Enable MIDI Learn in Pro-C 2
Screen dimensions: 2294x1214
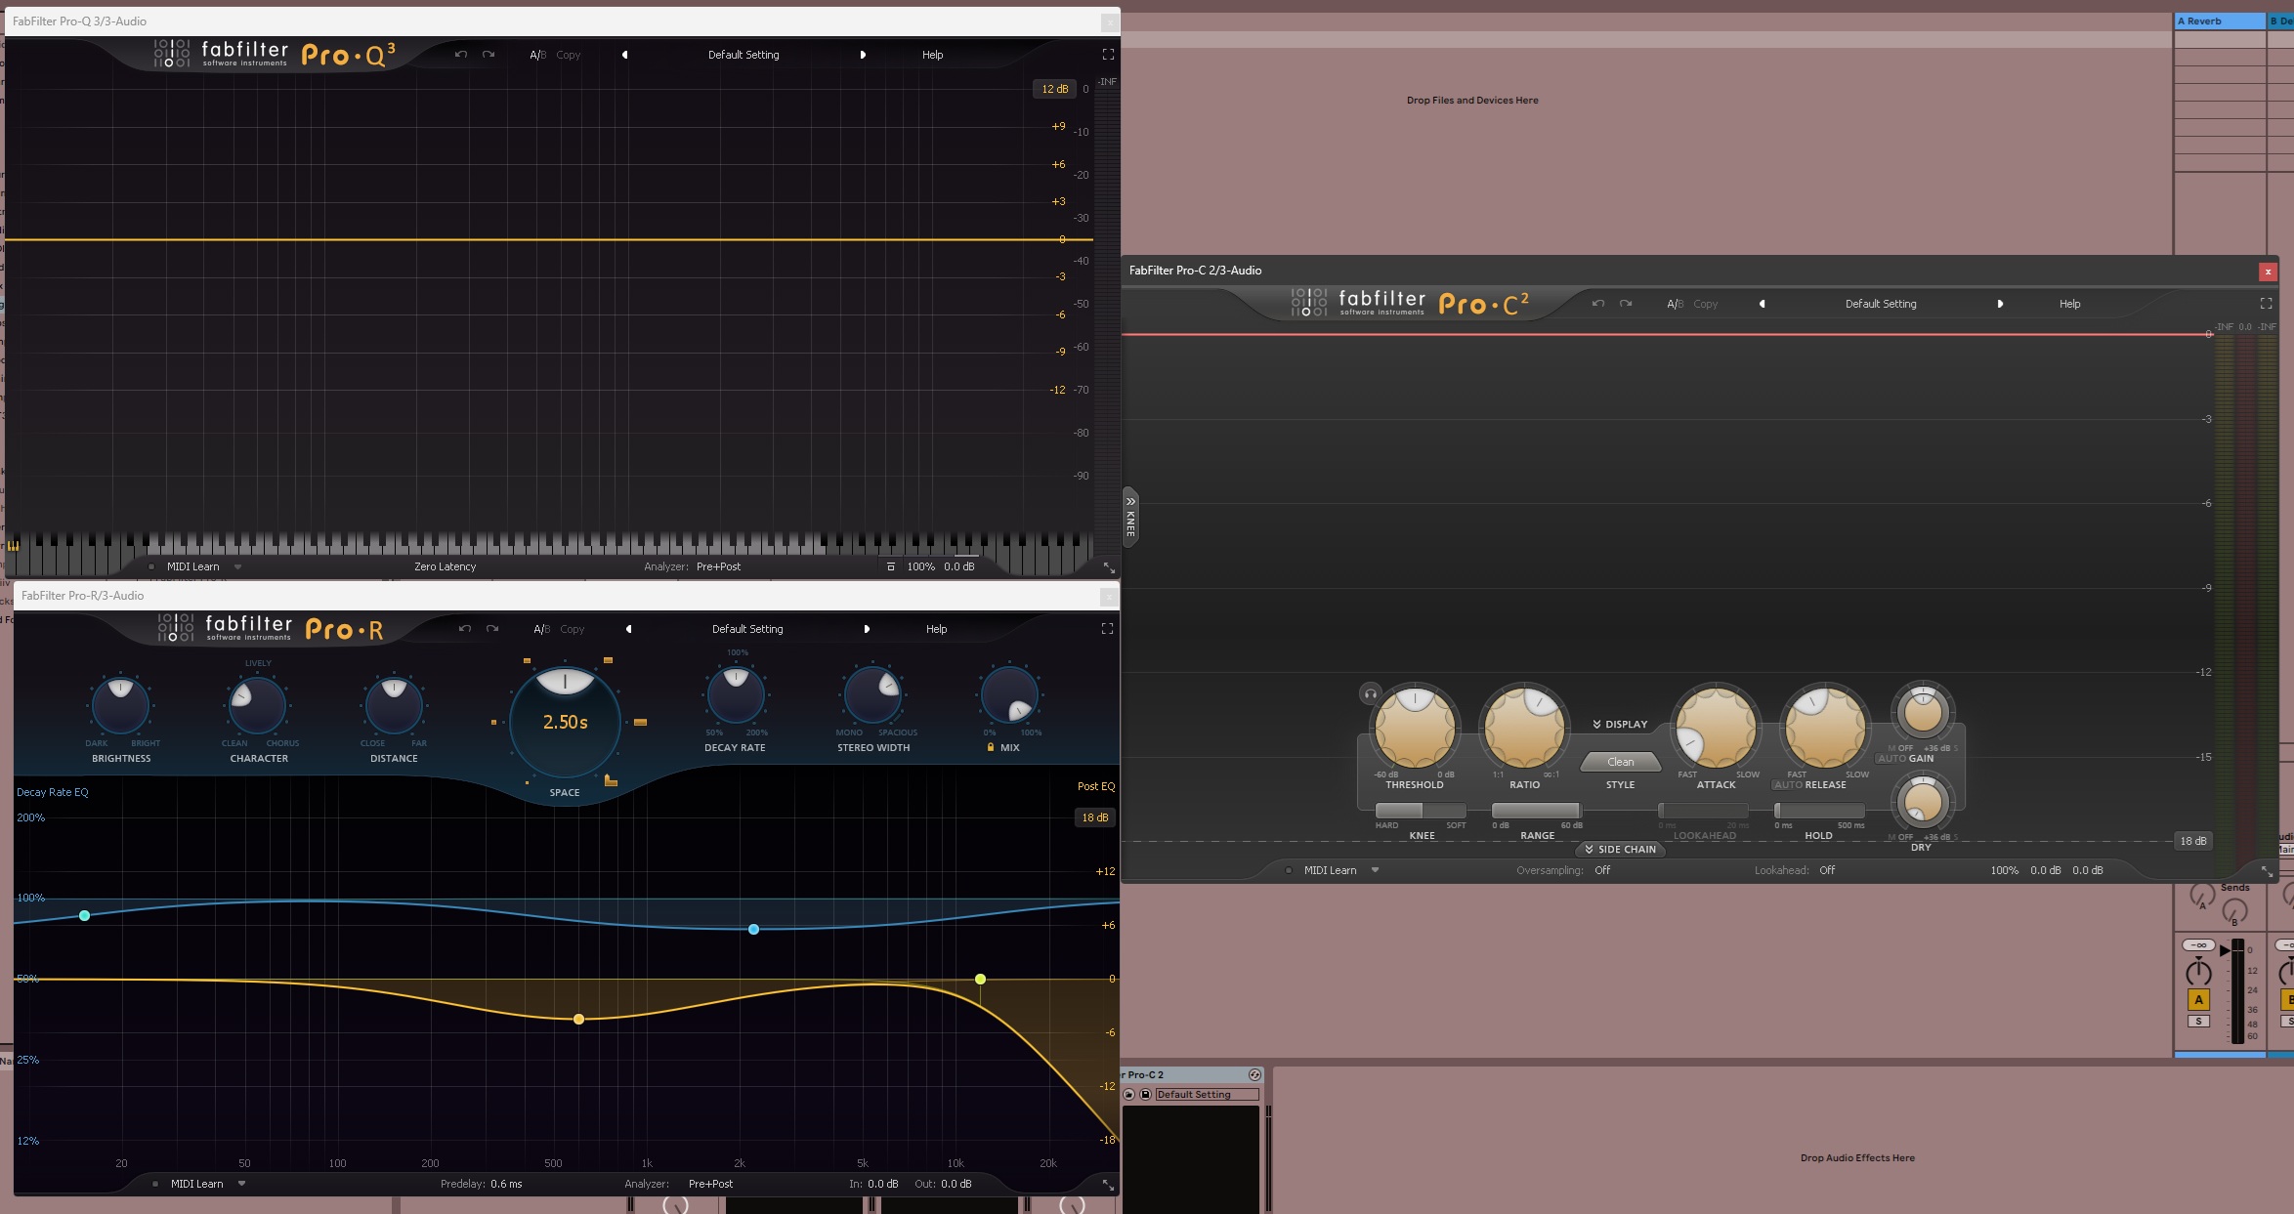click(x=1330, y=870)
